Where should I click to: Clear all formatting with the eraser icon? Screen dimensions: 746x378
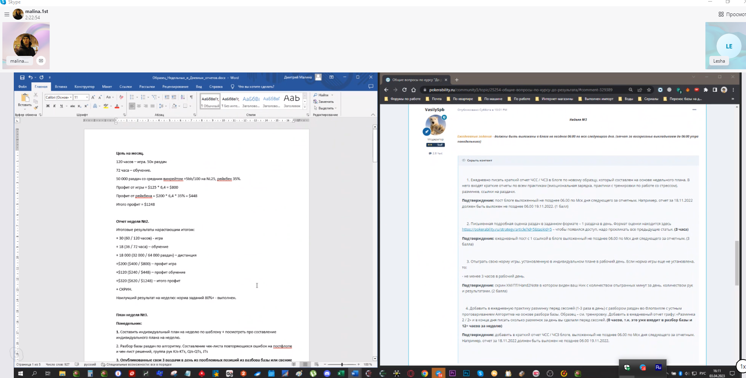pos(121,97)
